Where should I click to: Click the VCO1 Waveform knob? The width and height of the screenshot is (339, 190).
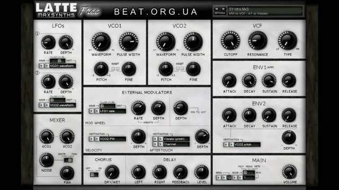(x=101, y=42)
